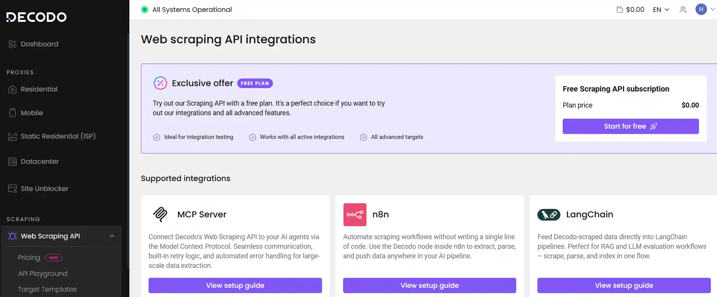Screen dimensions: 717x297
Task: Click the n8n logo icon
Action: [x=355, y=215]
